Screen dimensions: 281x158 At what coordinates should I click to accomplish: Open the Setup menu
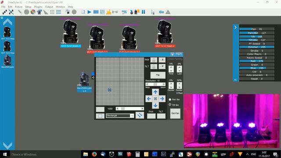click(x=28, y=7)
